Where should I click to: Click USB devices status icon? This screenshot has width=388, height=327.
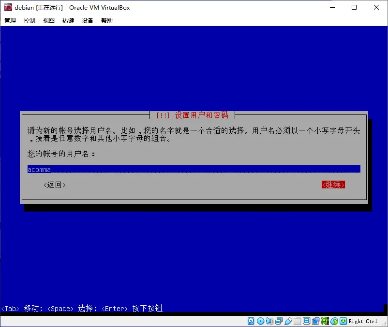point(288,321)
